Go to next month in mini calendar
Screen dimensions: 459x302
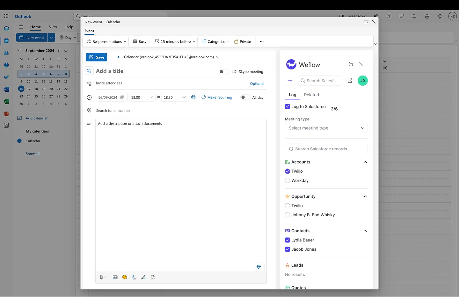66,50
